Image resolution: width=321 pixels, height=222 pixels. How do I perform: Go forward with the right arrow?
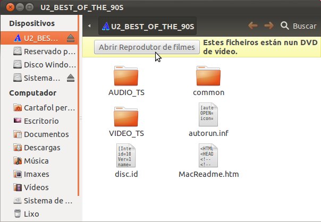(x=269, y=26)
